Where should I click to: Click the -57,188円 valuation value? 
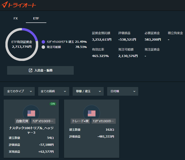[x=46, y=145]
